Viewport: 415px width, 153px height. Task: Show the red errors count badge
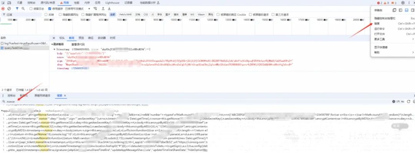click(x=380, y=3)
